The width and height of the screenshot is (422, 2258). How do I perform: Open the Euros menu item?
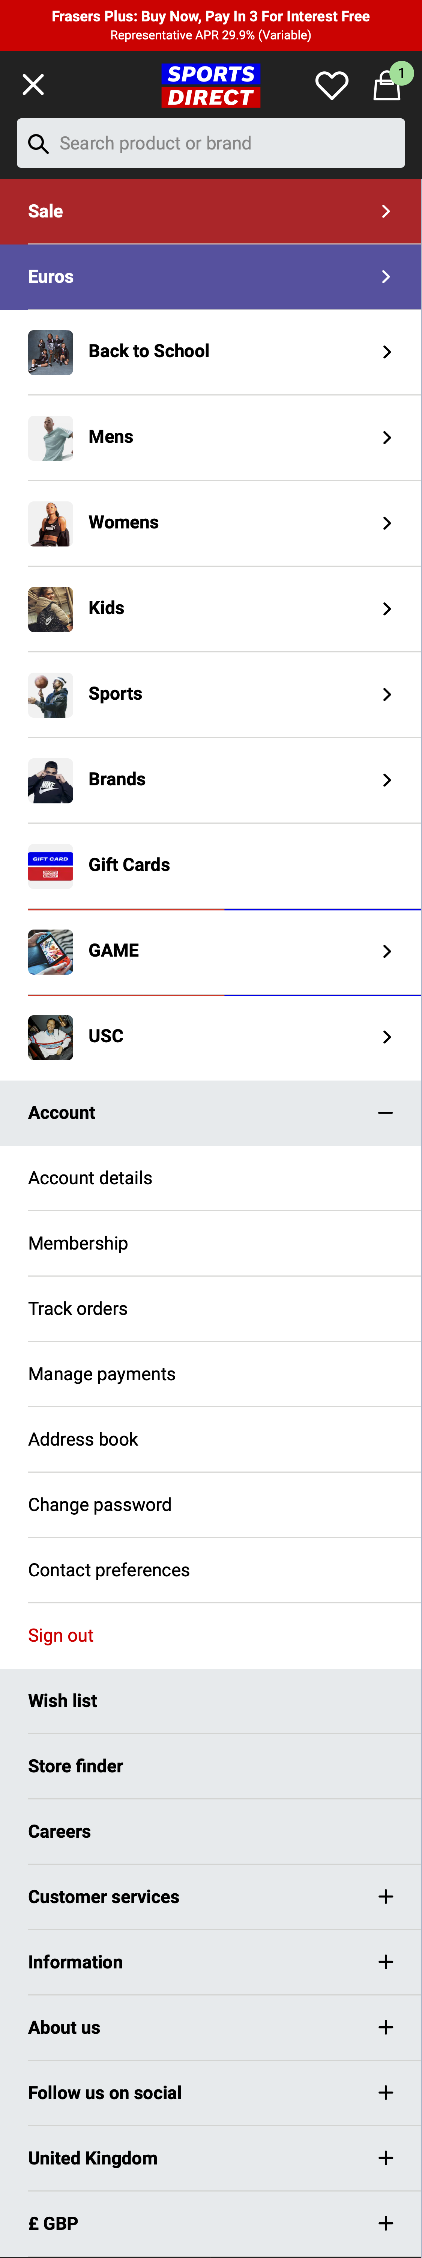tap(210, 276)
